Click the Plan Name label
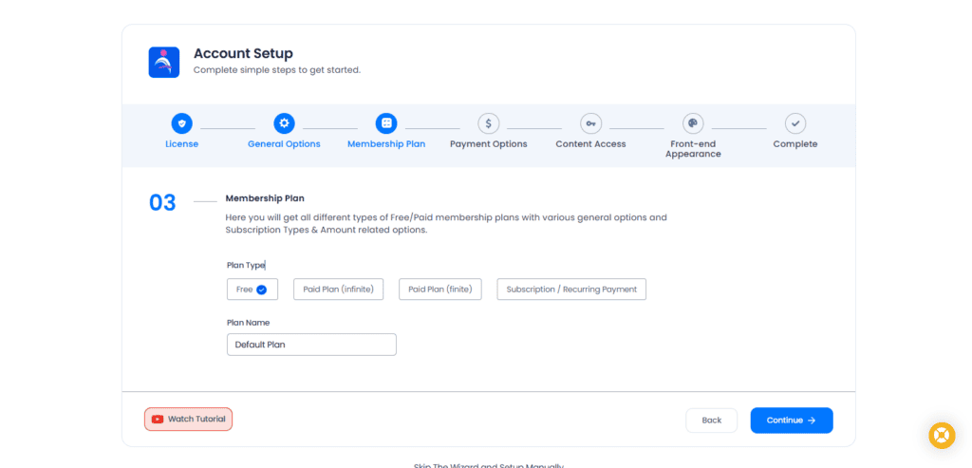 (x=248, y=323)
